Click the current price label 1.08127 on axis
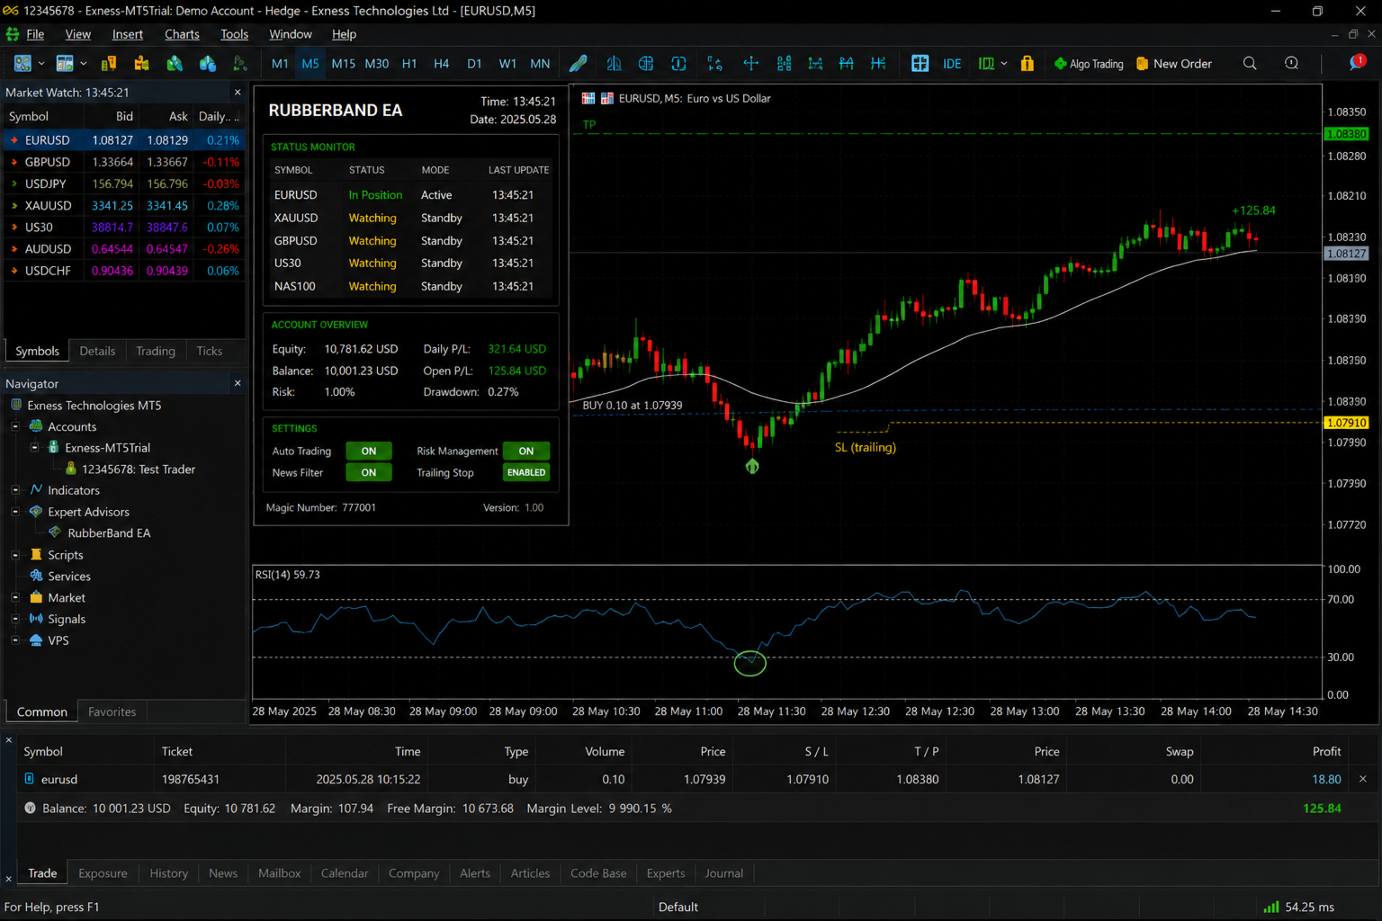 pos(1346,254)
